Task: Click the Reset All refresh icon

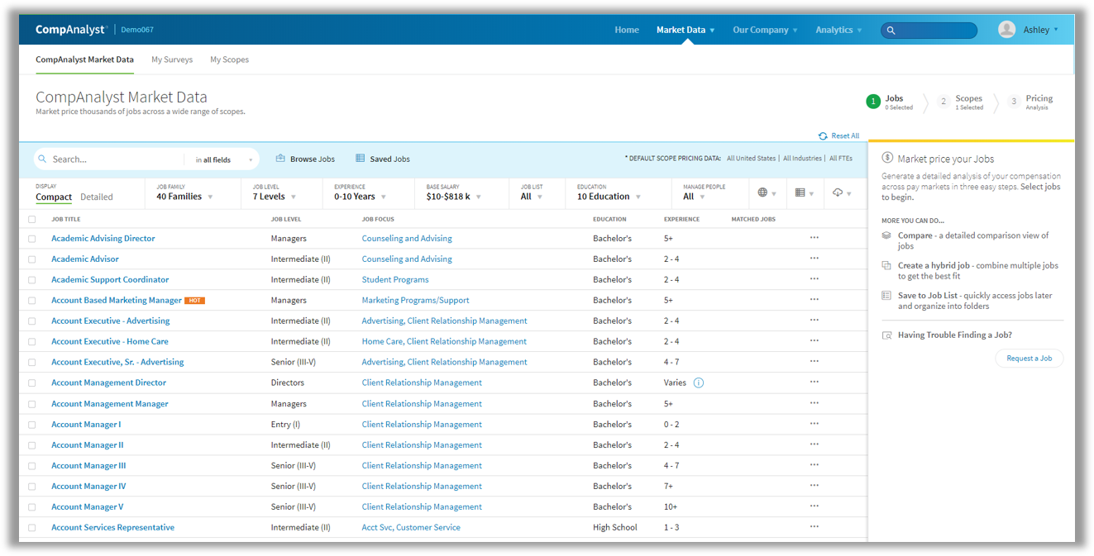Action: click(823, 136)
